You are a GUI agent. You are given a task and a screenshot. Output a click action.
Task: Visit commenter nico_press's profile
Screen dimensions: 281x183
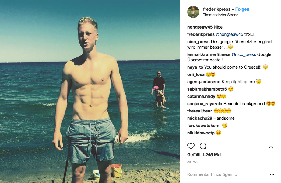click(198, 42)
